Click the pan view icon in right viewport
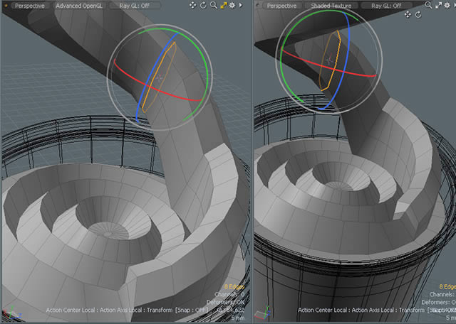This screenshot has width=456, height=324. 408,14
